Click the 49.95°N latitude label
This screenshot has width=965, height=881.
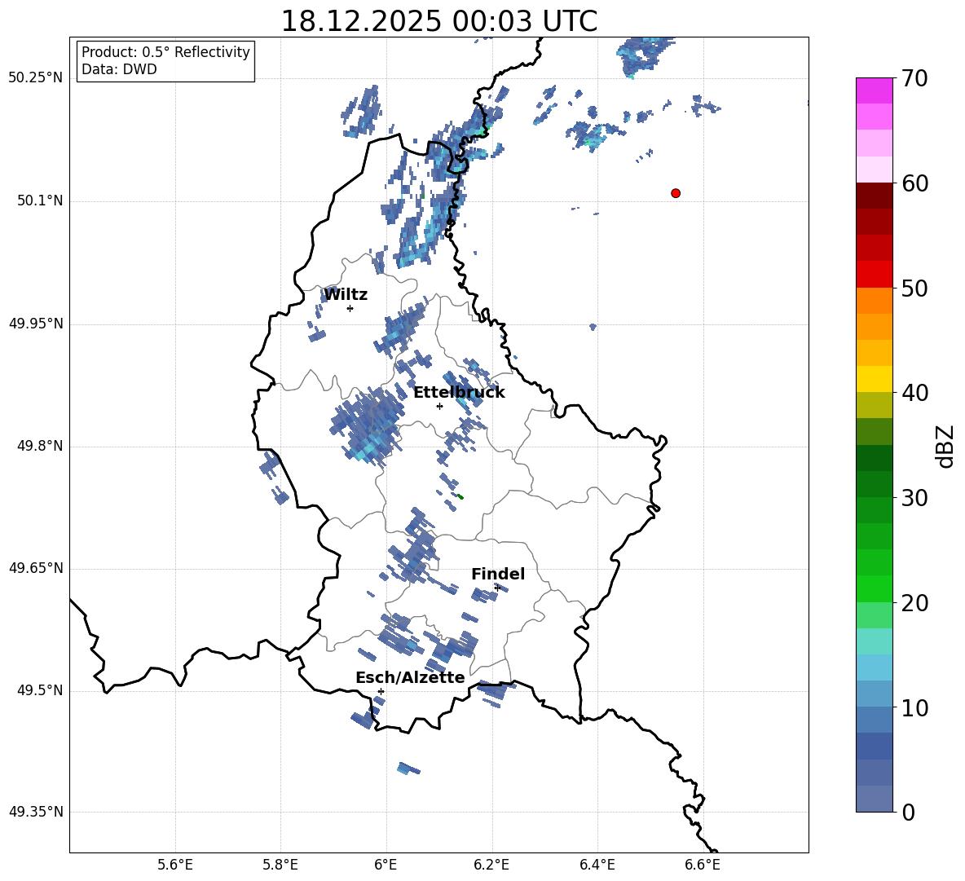click(36, 324)
